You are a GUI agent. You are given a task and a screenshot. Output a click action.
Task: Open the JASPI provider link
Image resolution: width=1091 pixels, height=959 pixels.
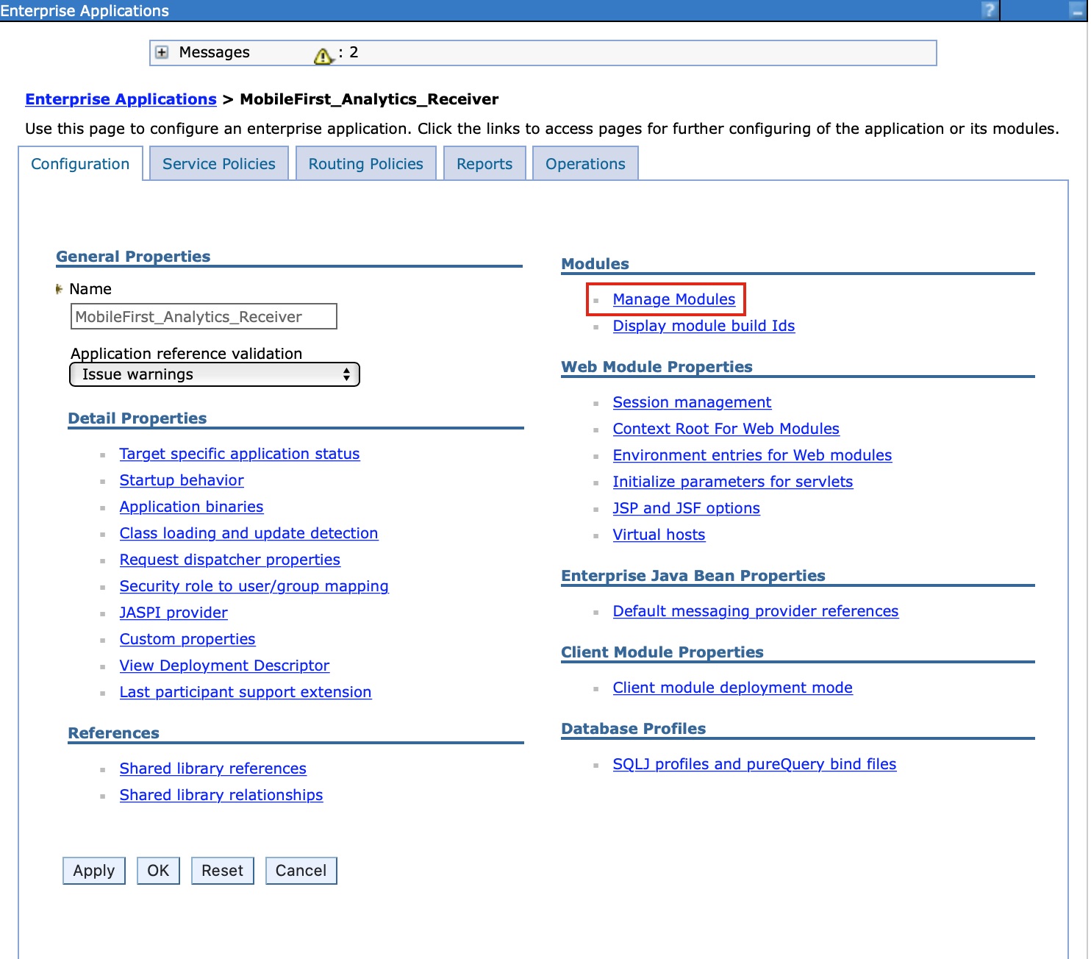(174, 613)
